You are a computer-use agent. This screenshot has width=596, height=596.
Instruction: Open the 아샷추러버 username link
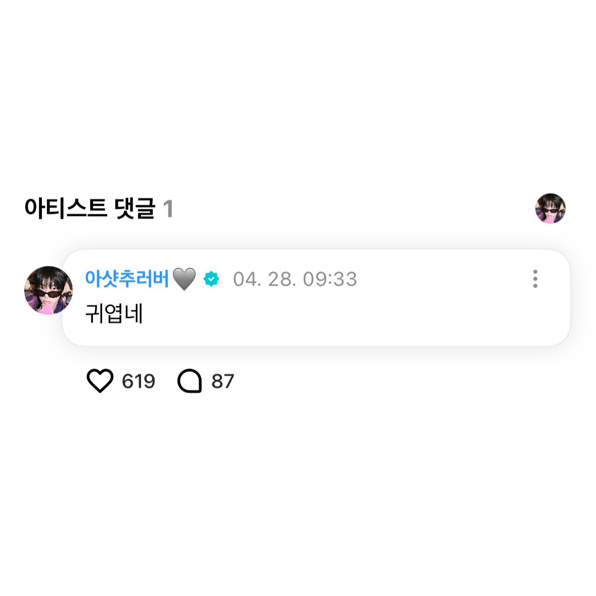pyautogui.click(x=126, y=279)
